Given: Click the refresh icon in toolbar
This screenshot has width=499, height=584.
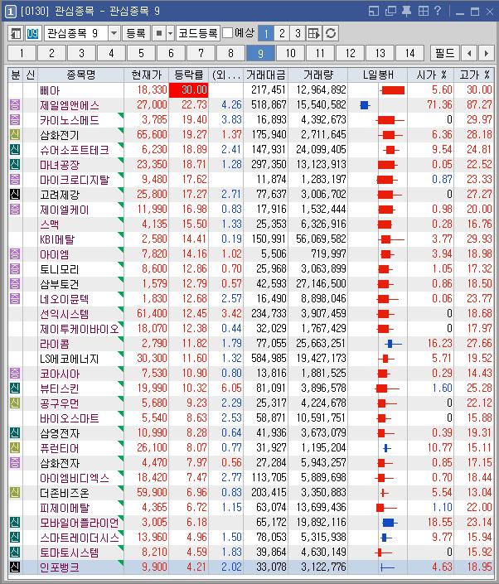Looking at the screenshot, I should pyautogui.click(x=331, y=33).
